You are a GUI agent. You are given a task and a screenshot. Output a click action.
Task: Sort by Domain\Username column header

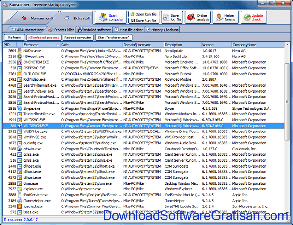point(143,45)
